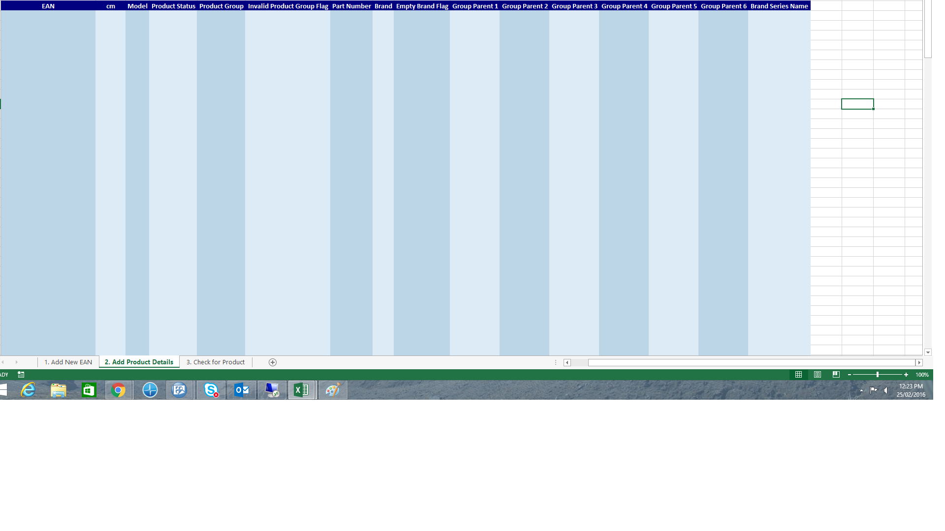Switch to the '1. Add New EAN' sheet
Viewport: 945px width, 531px height.
pyautogui.click(x=68, y=362)
